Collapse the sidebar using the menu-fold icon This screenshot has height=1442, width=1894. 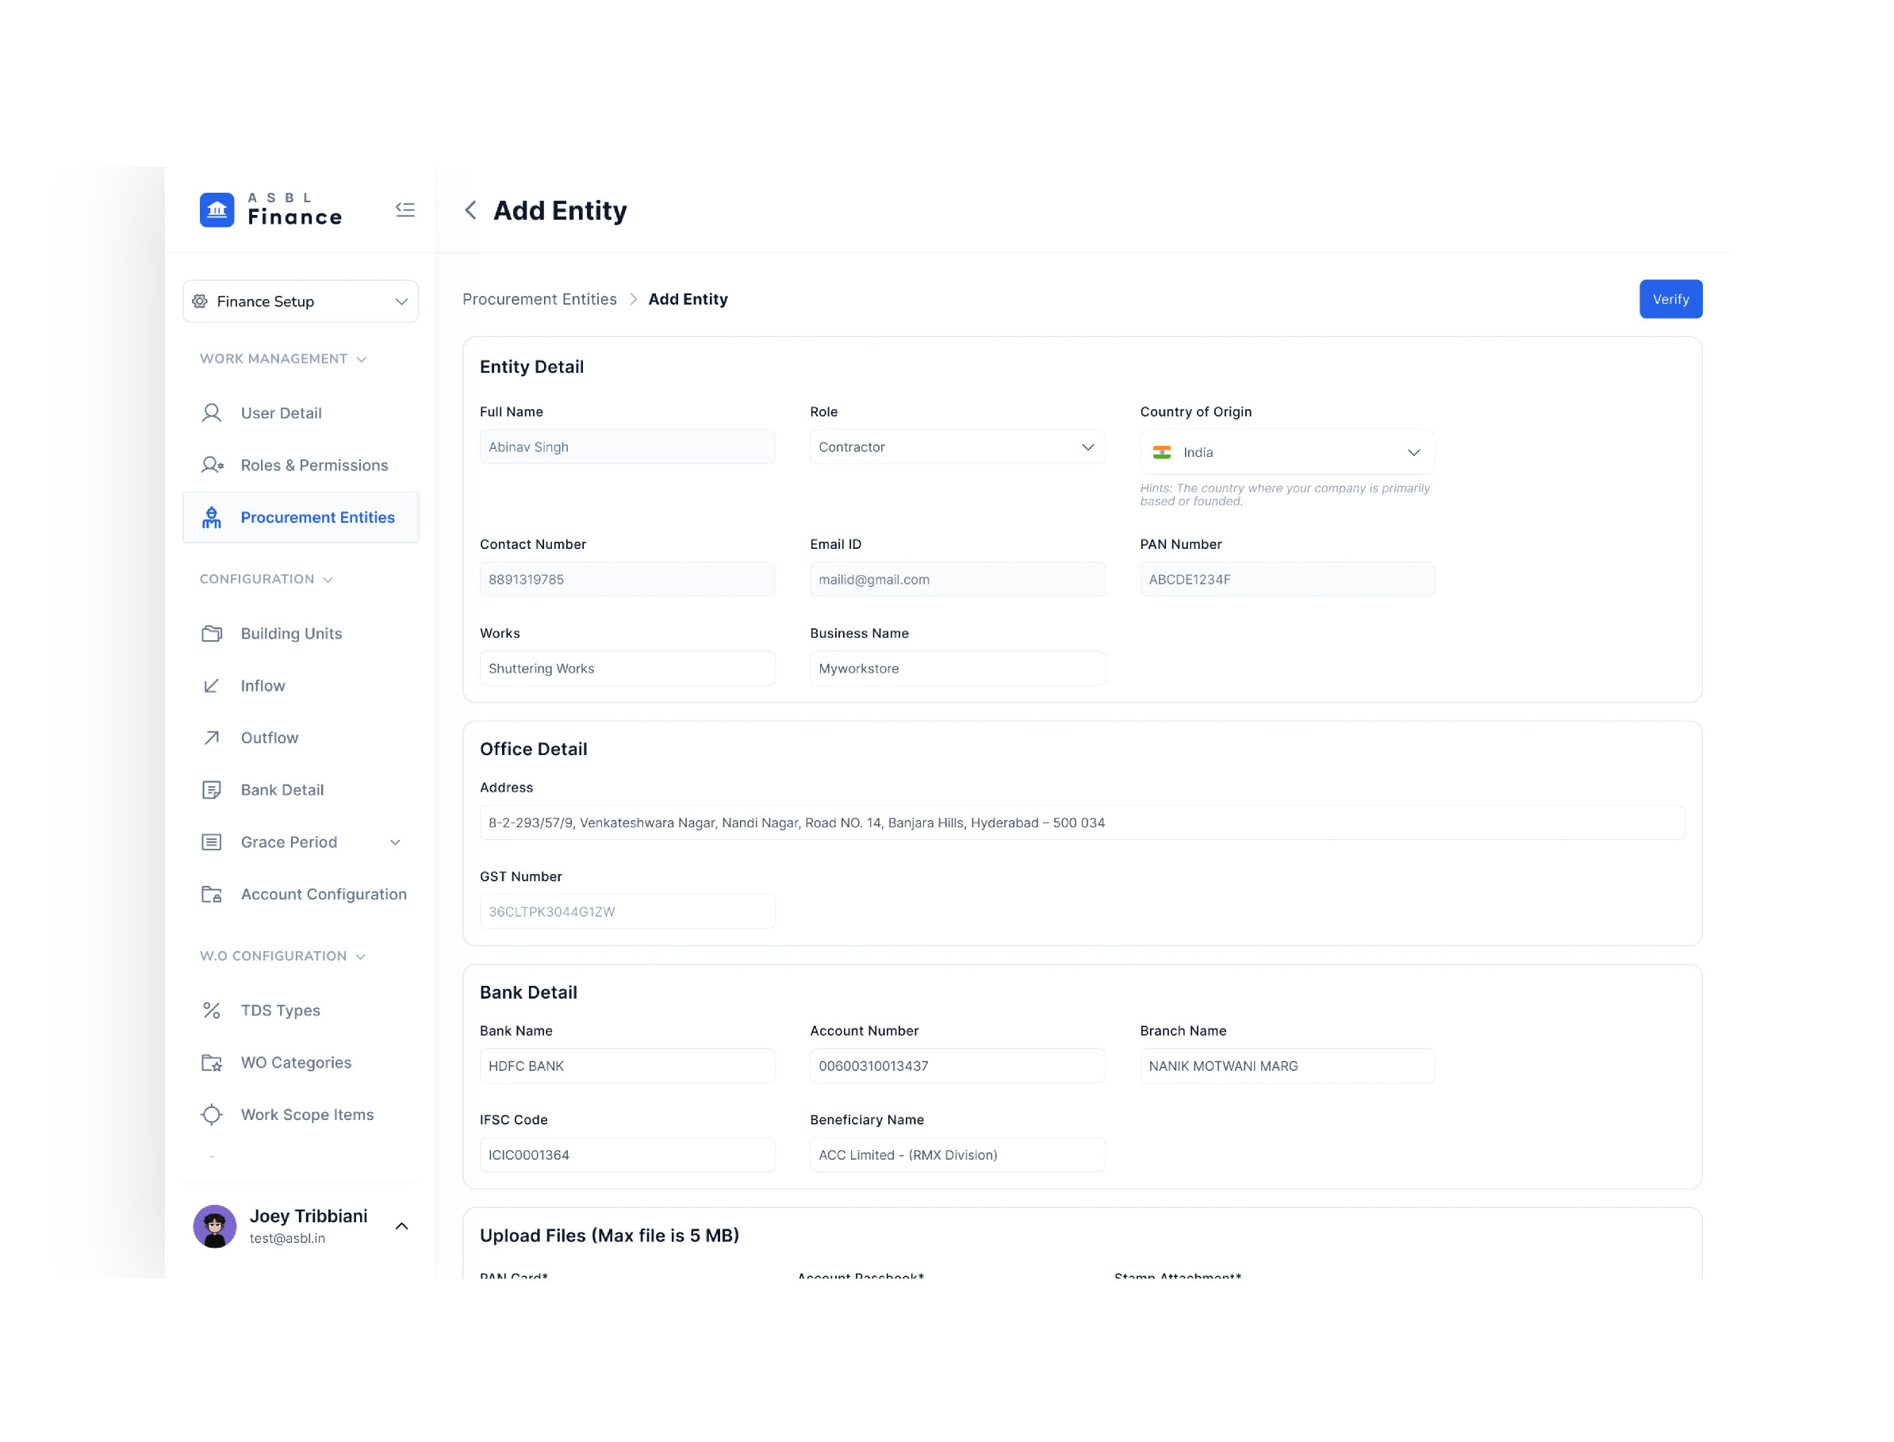click(x=405, y=209)
